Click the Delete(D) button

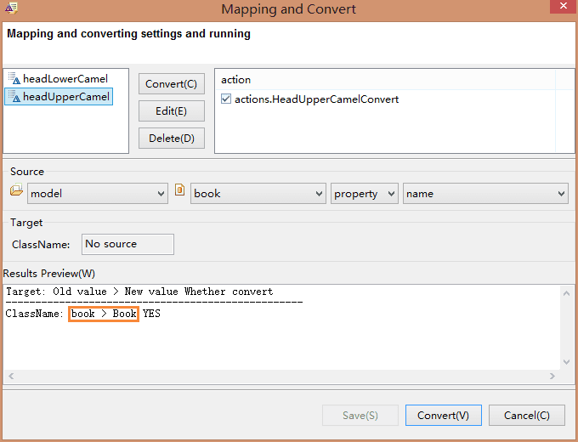point(172,139)
